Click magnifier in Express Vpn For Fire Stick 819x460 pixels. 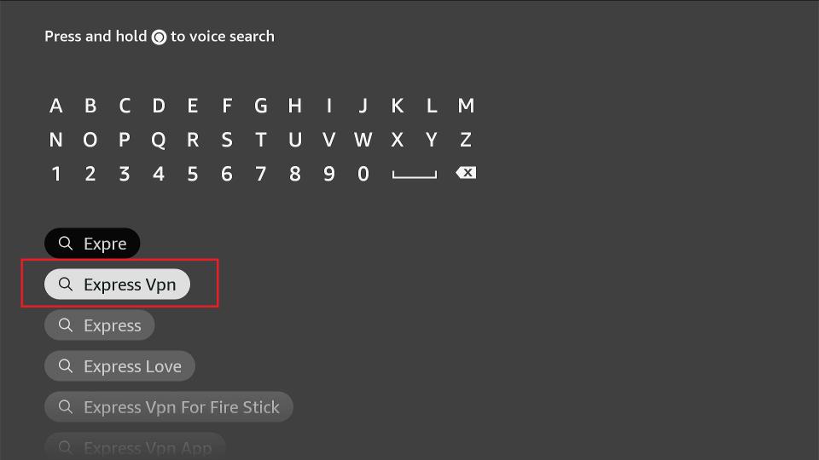(66, 407)
